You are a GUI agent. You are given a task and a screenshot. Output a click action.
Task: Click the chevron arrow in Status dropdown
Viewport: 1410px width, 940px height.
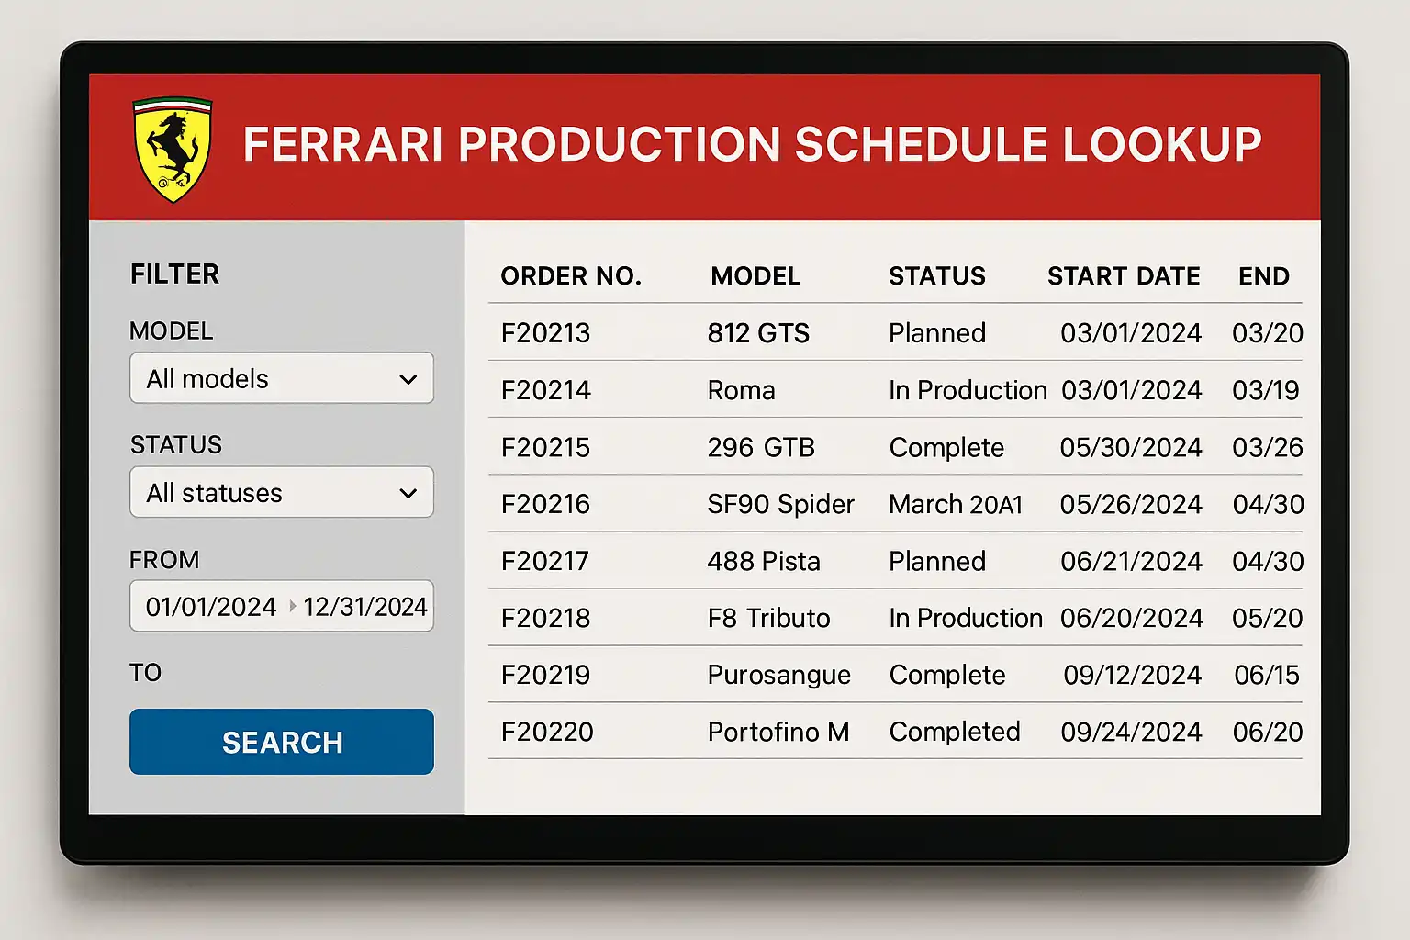408,494
